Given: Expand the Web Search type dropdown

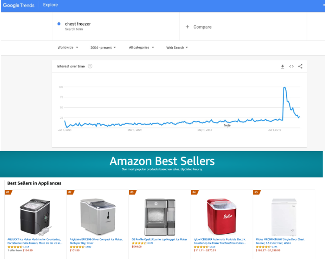Looking at the screenshot, I should 177,47.
